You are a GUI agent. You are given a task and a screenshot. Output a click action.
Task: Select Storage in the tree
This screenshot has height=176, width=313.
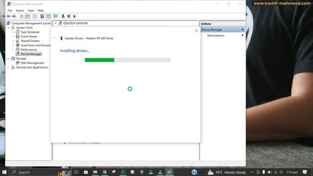tap(21, 59)
